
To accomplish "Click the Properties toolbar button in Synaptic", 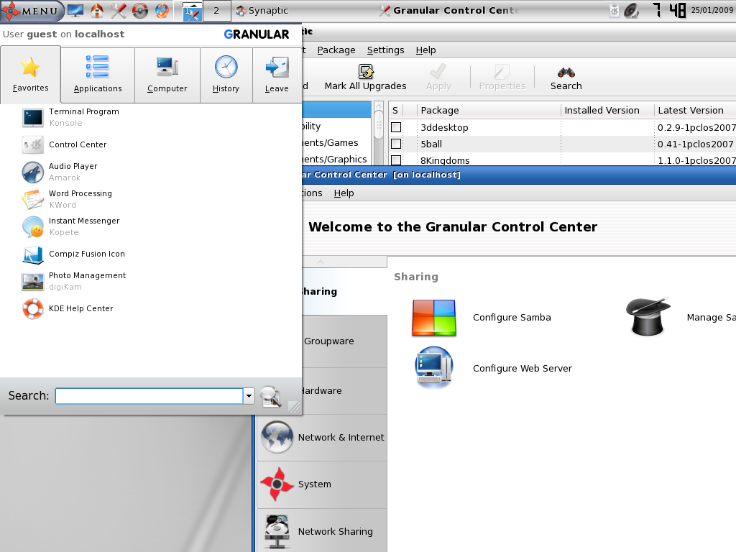I will tap(502, 78).
